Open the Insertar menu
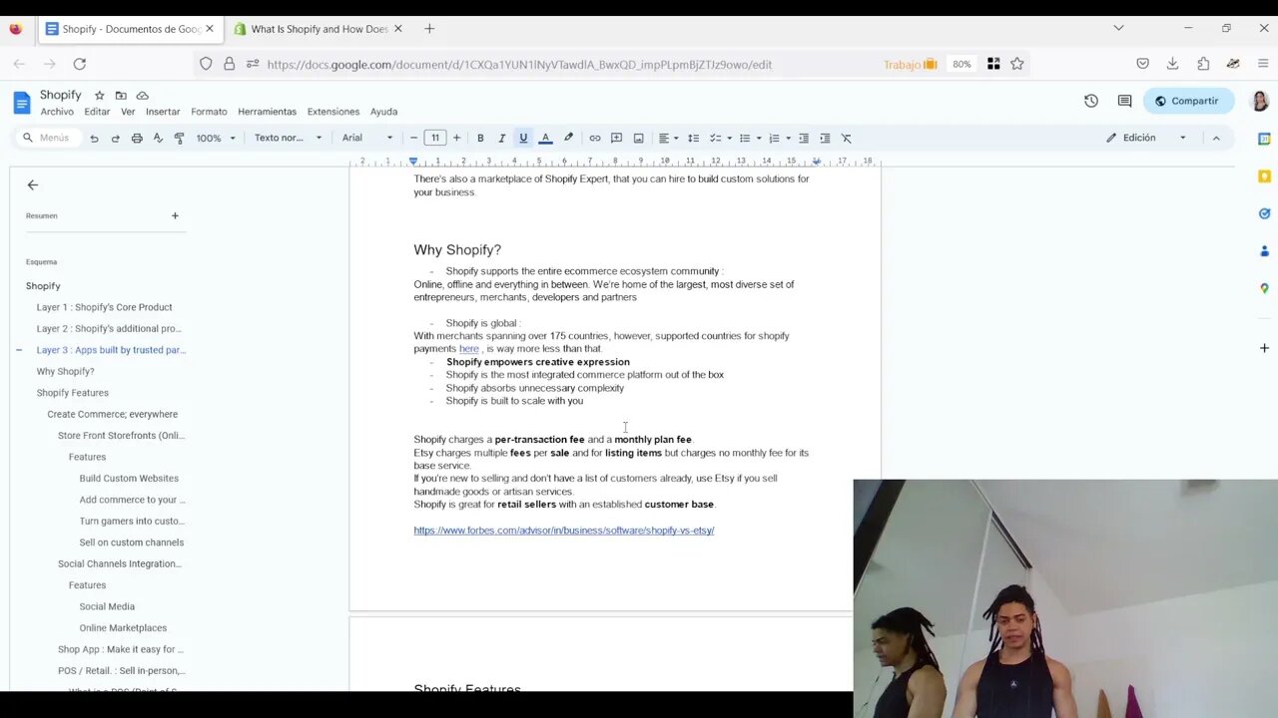This screenshot has width=1278, height=718. tap(163, 112)
